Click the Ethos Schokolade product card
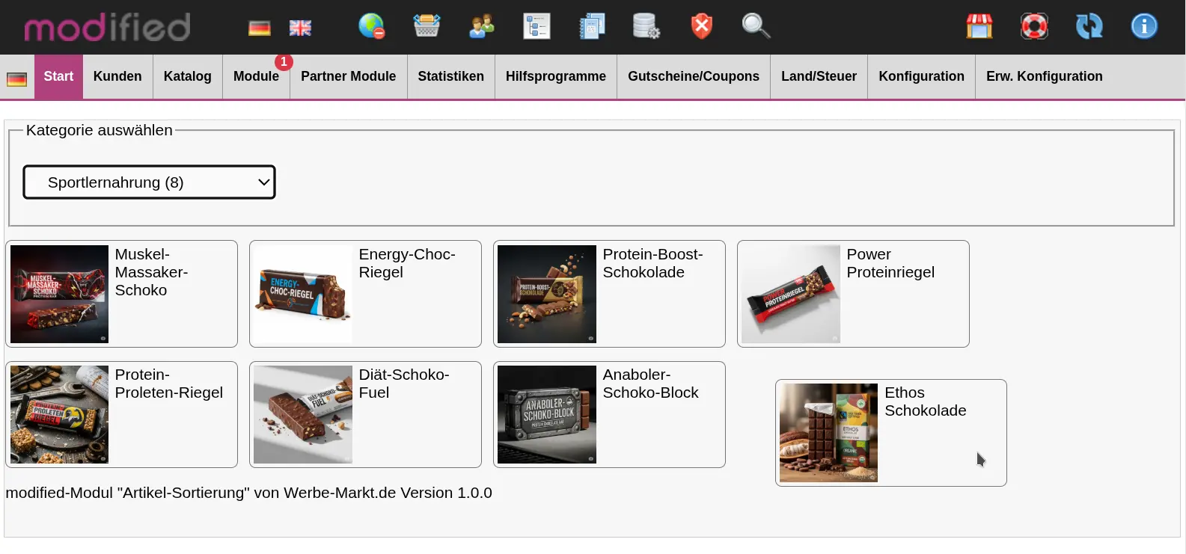Image resolution: width=1186 pixels, height=554 pixels. pyautogui.click(x=890, y=433)
